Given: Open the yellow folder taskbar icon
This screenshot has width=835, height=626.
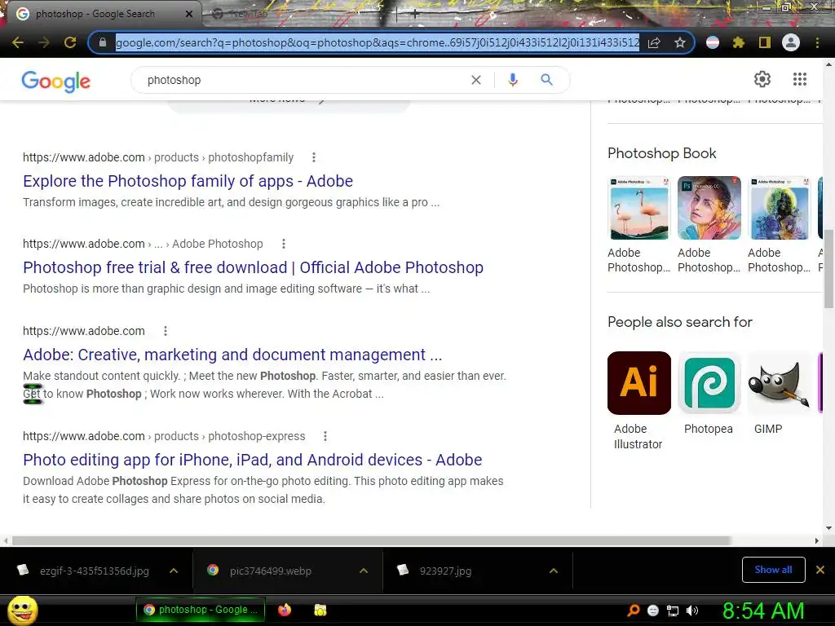Looking at the screenshot, I should click(320, 610).
